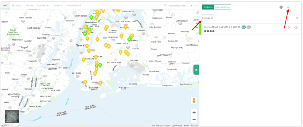
Task: Open the info icon in panel header
Action: (281, 7)
